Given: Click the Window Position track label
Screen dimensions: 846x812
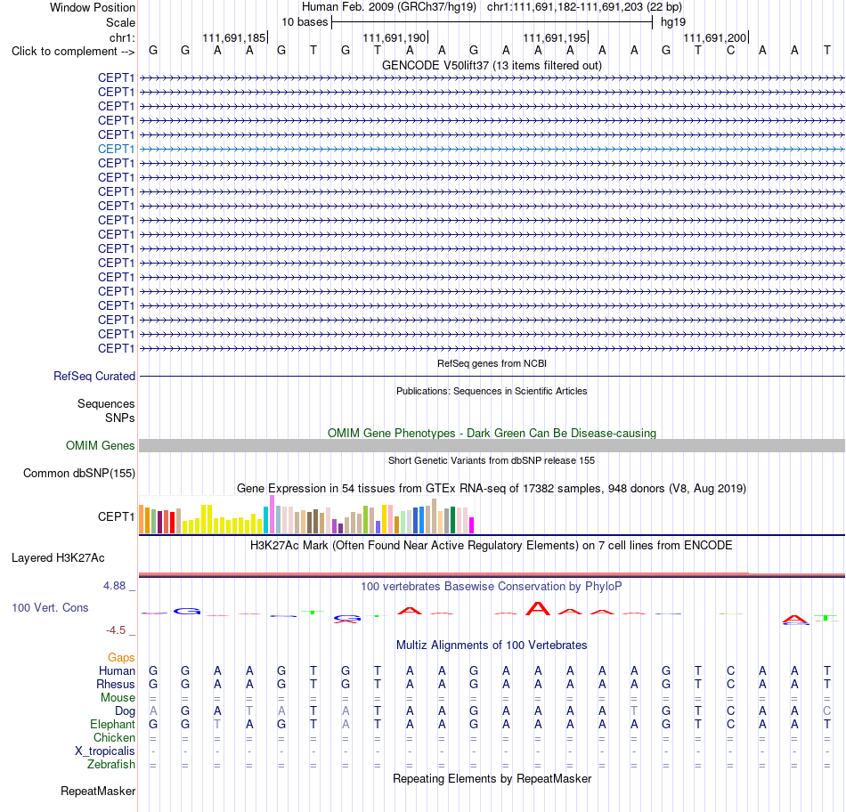Looking at the screenshot, I should [93, 7].
